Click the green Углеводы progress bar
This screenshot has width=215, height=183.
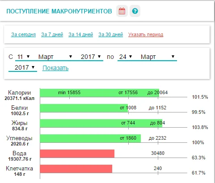90,138
